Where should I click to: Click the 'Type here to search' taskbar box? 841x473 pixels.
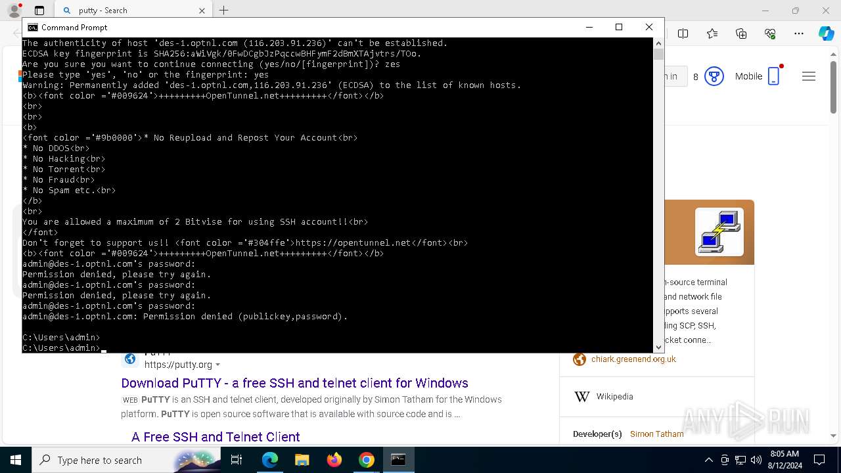(126, 460)
